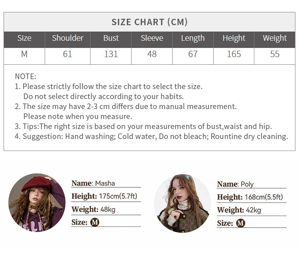299x262 pixels.
Task: Click the shoulder value 61
Action: pos(67,54)
